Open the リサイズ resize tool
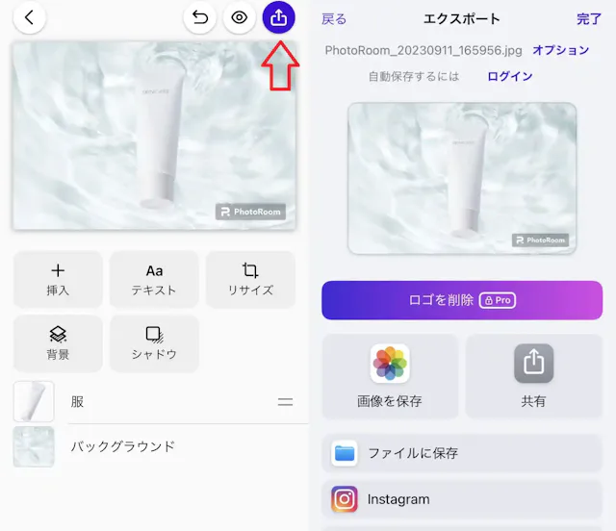This screenshot has height=531, width=616. point(250,279)
